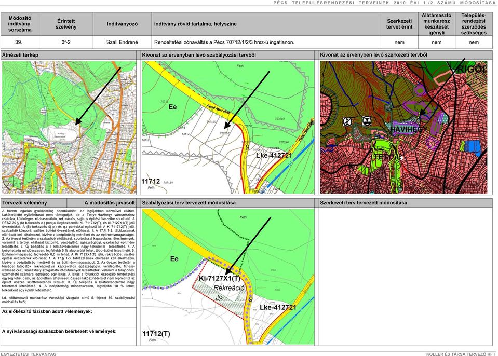Image resolution: width=498 pixels, height=356 pixels.
Task: Select the "11712" label on the current regulation map
Action: click(151, 181)
